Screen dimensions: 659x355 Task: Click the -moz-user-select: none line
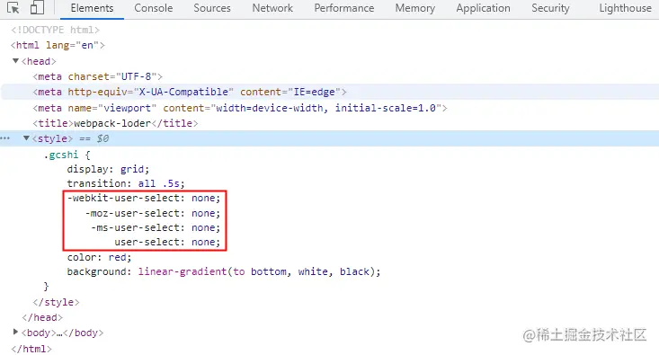click(x=153, y=213)
